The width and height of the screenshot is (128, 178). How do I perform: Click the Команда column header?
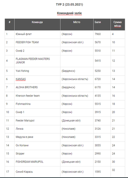coord(37,24)
